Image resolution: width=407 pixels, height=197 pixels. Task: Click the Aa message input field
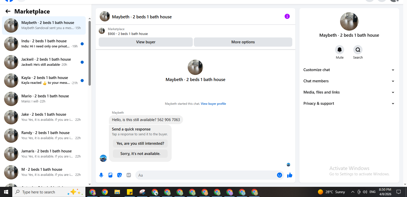coord(206,175)
